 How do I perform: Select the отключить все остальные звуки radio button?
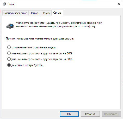pos(9,47)
